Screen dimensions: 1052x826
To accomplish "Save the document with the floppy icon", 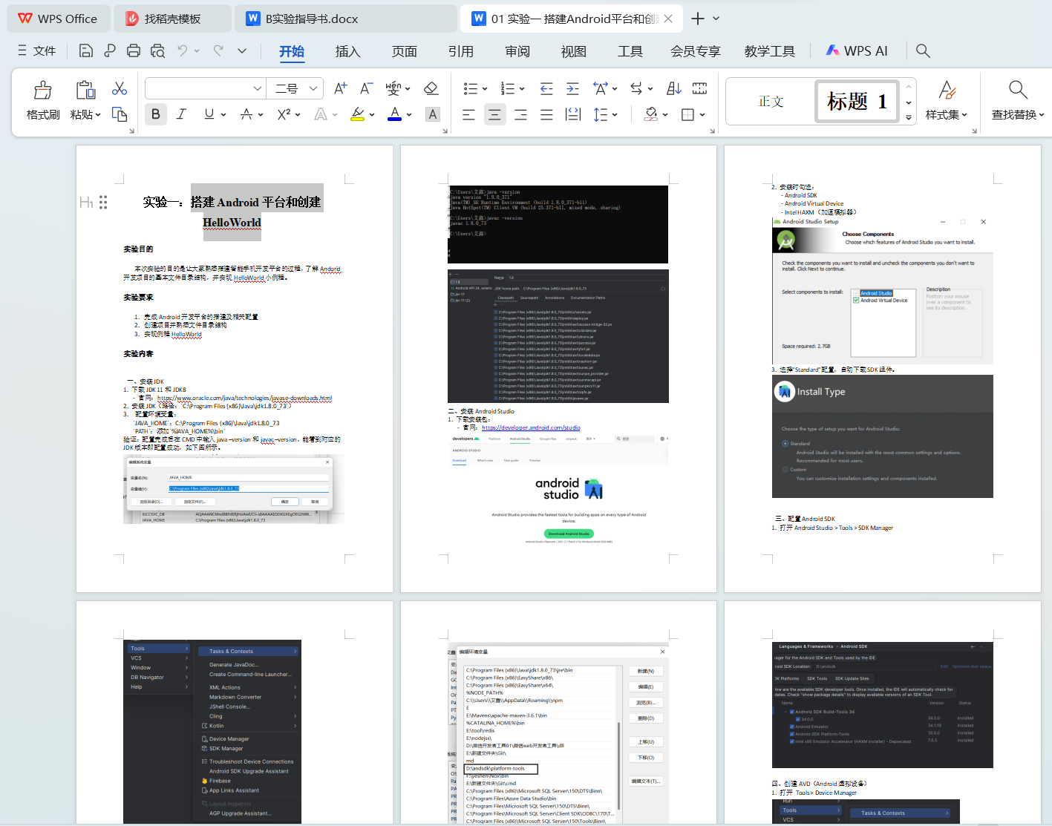I will click(86, 50).
